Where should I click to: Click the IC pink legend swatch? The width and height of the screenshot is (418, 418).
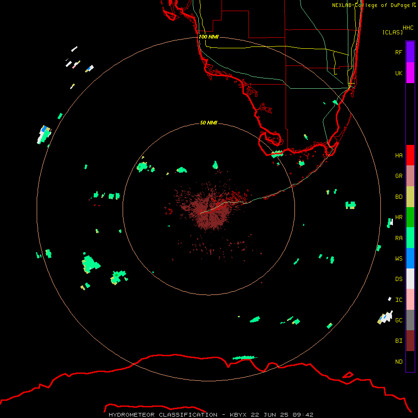[410, 300]
